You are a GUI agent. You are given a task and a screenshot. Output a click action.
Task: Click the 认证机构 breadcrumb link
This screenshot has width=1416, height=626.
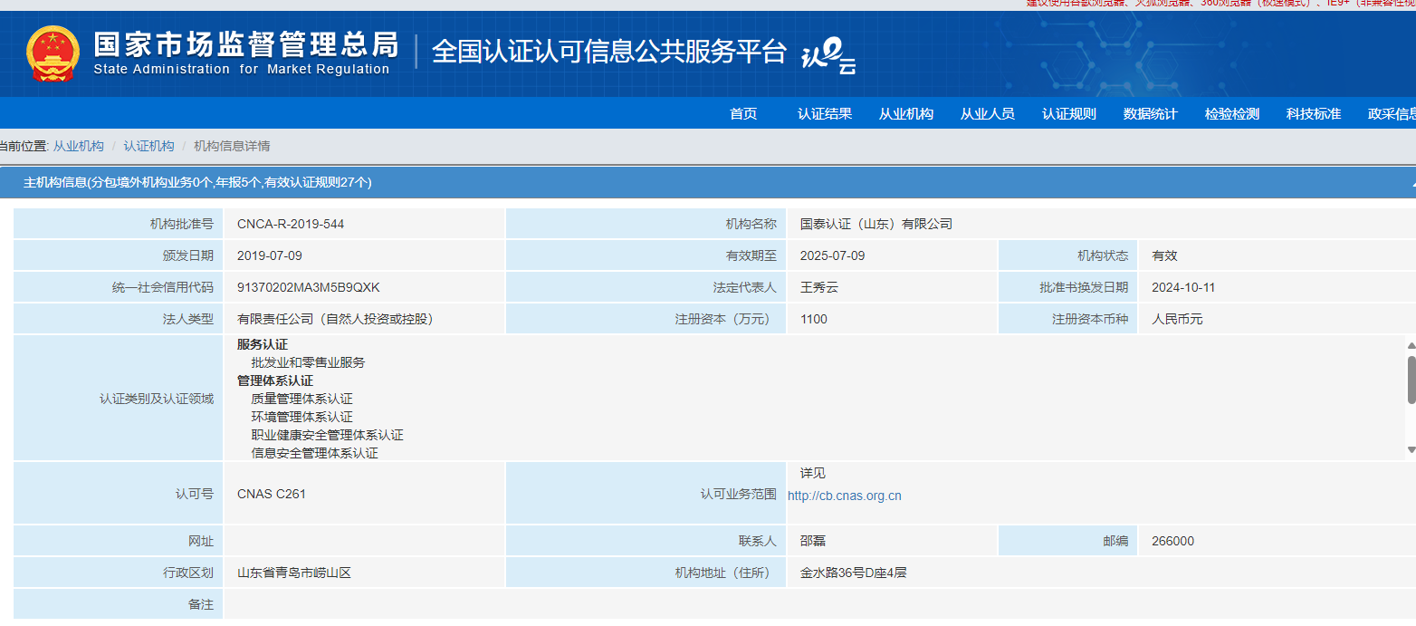point(148,146)
